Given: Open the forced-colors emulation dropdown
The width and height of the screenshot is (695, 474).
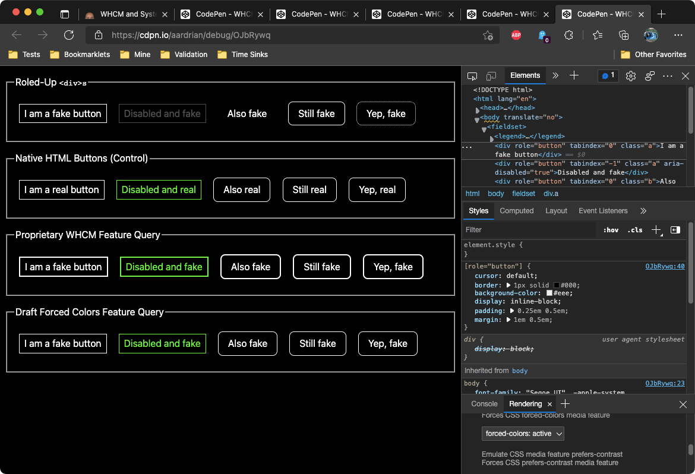Looking at the screenshot, I should pos(523,434).
